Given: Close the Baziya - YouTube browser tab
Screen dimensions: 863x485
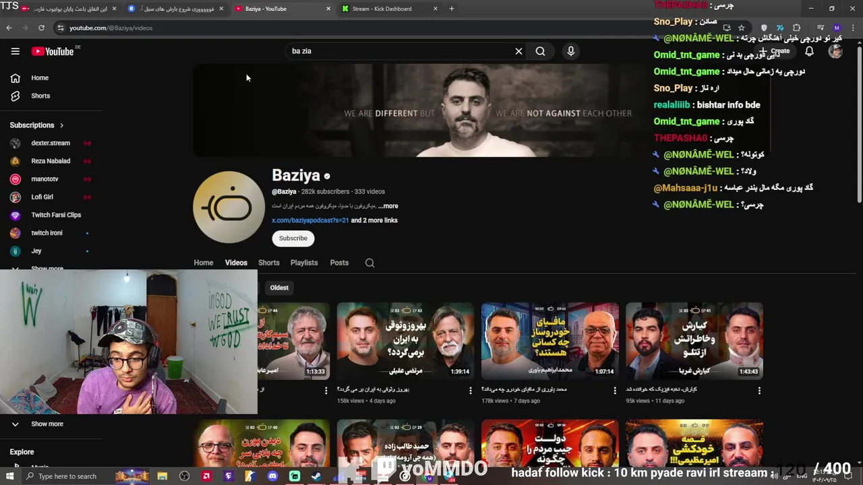Looking at the screenshot, I should (328, 9).
